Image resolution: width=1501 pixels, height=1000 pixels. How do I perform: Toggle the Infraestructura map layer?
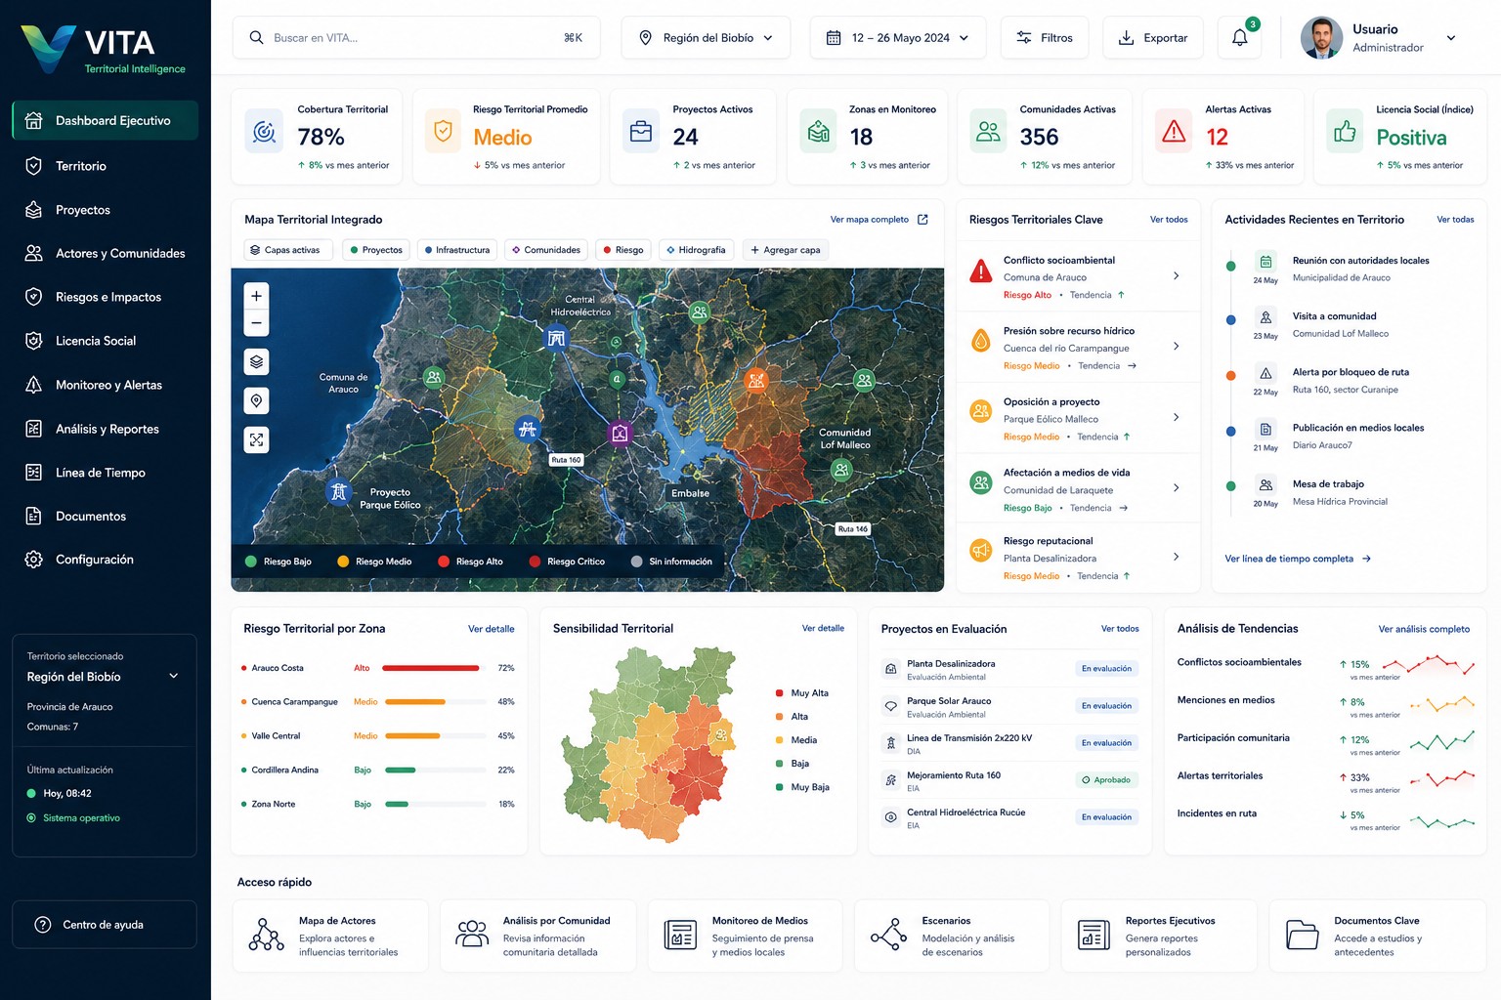tap(457, 250)
